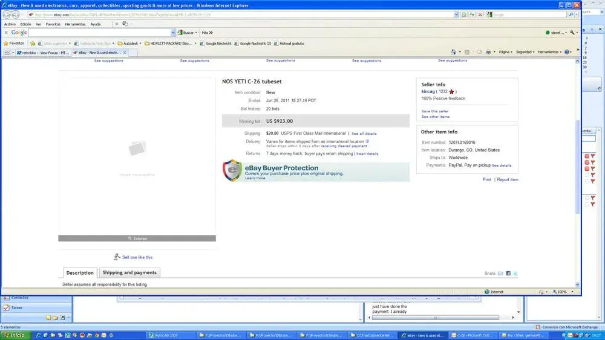Click the Google toolbar search input
605x340 pixels.
[100, 33]
